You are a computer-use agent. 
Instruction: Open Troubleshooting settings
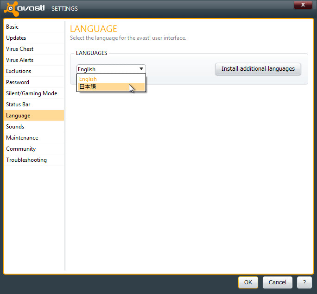click(34, 160)
